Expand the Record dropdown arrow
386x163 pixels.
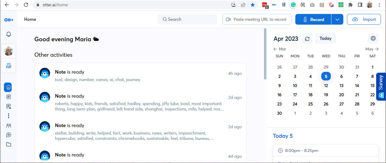click(x=337, y=19)
